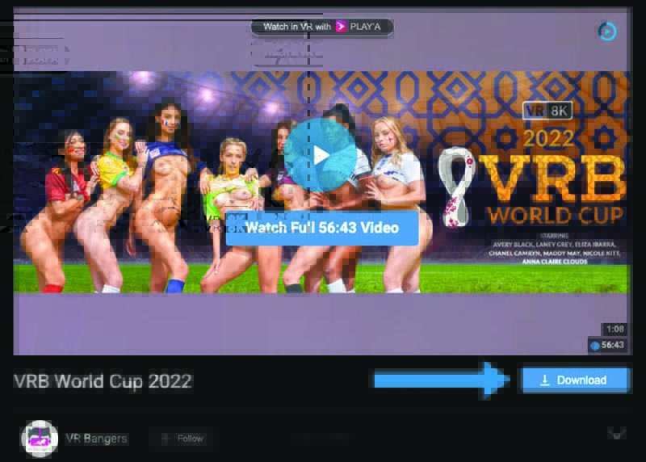
Task: Click the World Cup trophy logo graphic
Action: [456, 185]
